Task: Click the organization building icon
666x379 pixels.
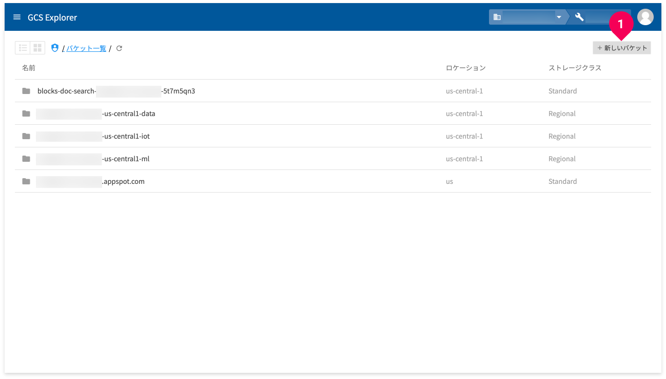Action: coord(497,17)
